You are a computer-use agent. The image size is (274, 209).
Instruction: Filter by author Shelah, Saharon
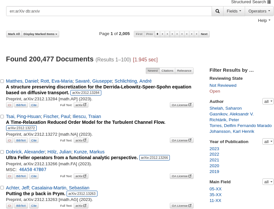pos(225,108)
